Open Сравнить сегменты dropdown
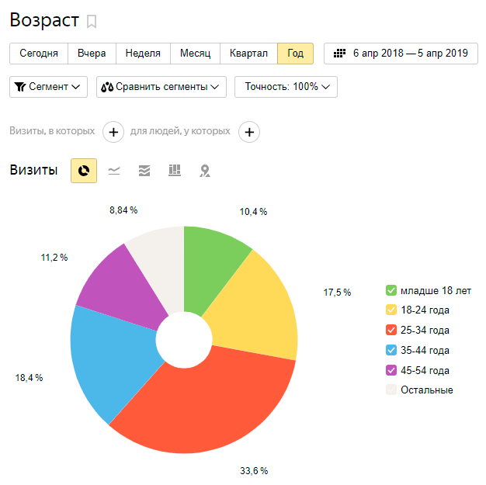 coord(161,87)
